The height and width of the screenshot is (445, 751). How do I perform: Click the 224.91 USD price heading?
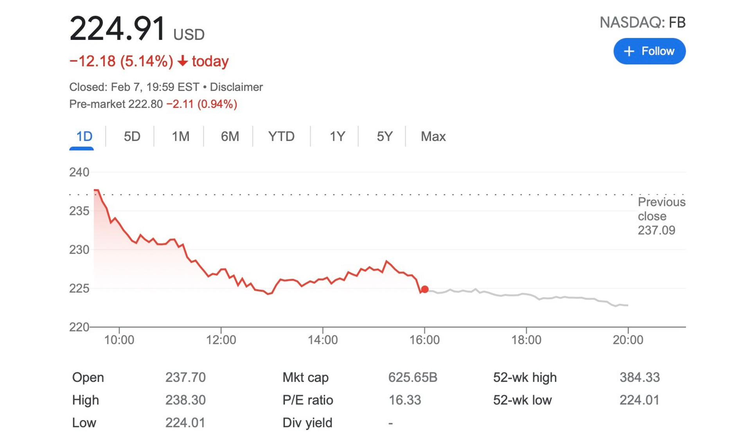pyautogui.click(x=137, y=29)
